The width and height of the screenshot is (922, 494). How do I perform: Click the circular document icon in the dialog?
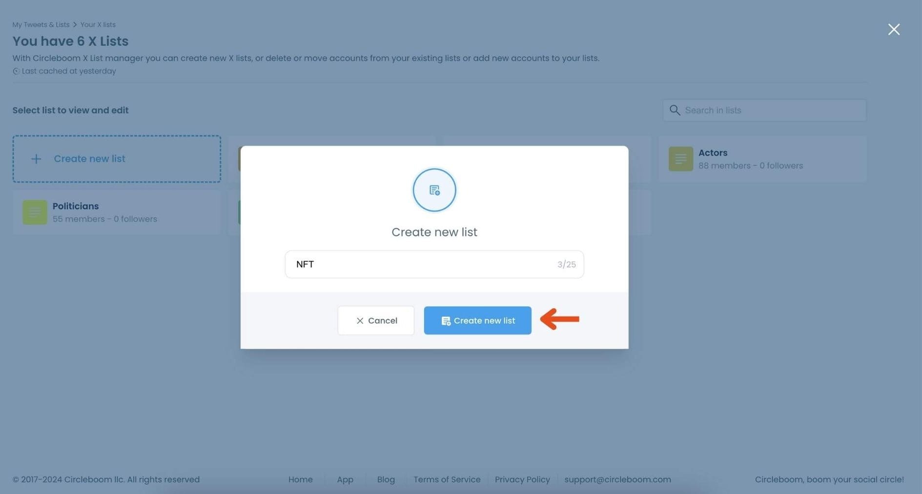click(x=434, y=190)
